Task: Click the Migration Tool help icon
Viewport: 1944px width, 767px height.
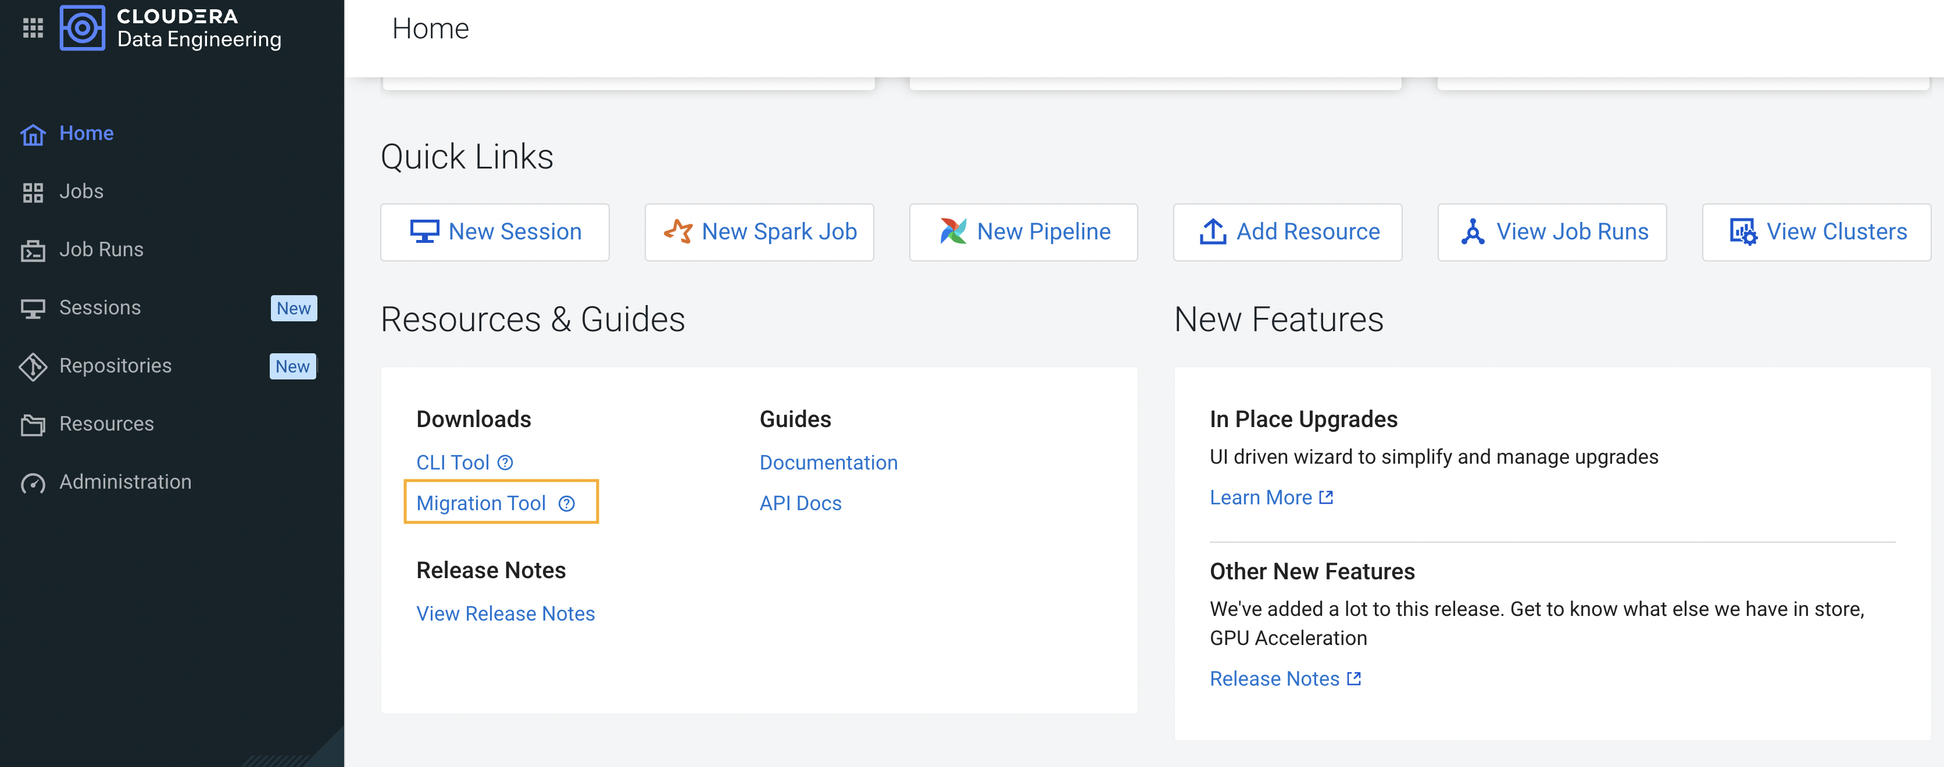Action: click(x=567, y=503)
